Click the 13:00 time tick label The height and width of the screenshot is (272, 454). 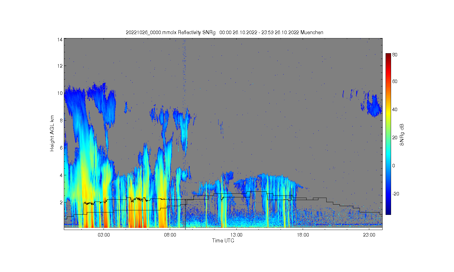[236, 235]
